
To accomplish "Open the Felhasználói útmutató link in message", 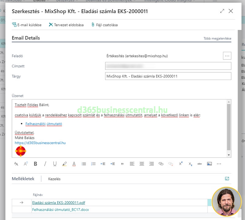I will [x=44, y=124].
